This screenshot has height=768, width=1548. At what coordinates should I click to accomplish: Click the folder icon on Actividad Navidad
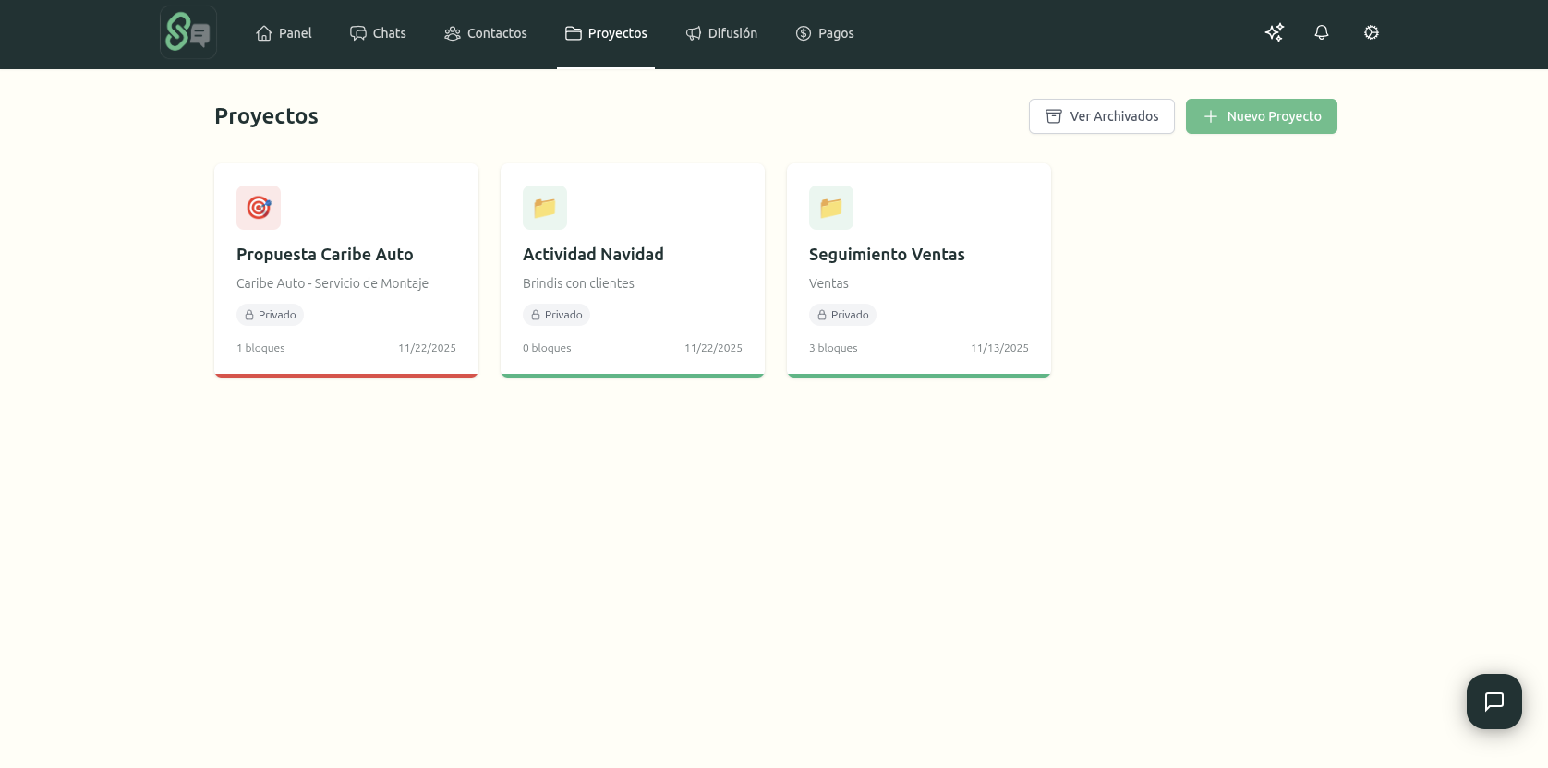[545, 208]
